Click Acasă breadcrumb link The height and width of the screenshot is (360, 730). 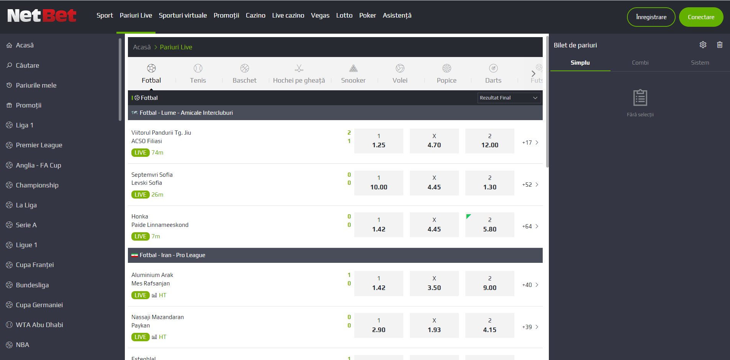[x=142, y=47]
